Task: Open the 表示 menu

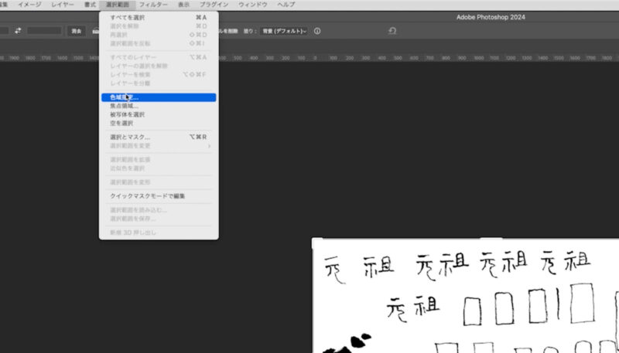Action: tap(183, 5)
